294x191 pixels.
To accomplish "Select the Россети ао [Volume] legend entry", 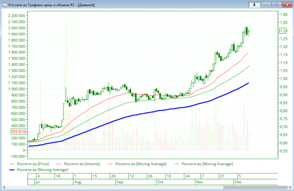I will point(81,164).
